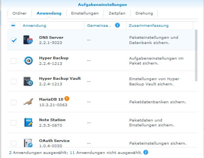Enable the MariaDB 10 checkbox
The height and width of the screenshot is (158, 204).
(x=13, y=102)
